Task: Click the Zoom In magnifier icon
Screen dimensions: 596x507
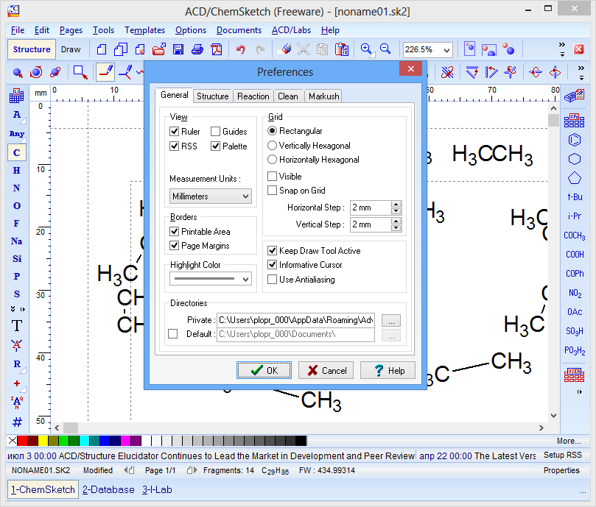Action: (366, 49)
